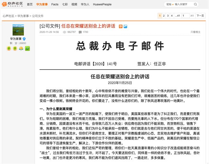
Task: Open 华为家事 author profile name
Action: pos(16,39)
